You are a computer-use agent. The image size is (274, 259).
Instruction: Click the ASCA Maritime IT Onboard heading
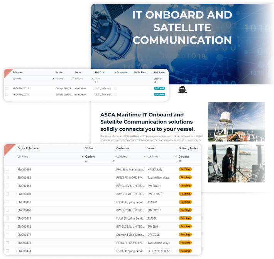pos(147,122)
